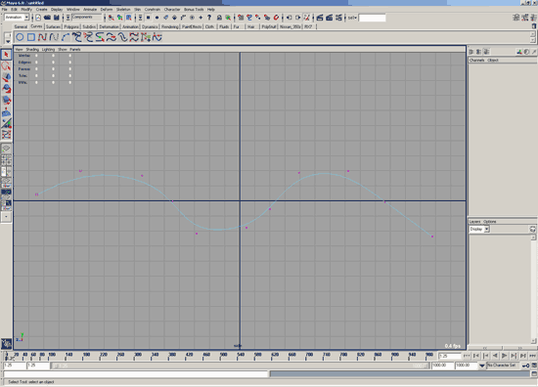Pick the EP Curve tool on the shelf

click(x=54, y=37)
